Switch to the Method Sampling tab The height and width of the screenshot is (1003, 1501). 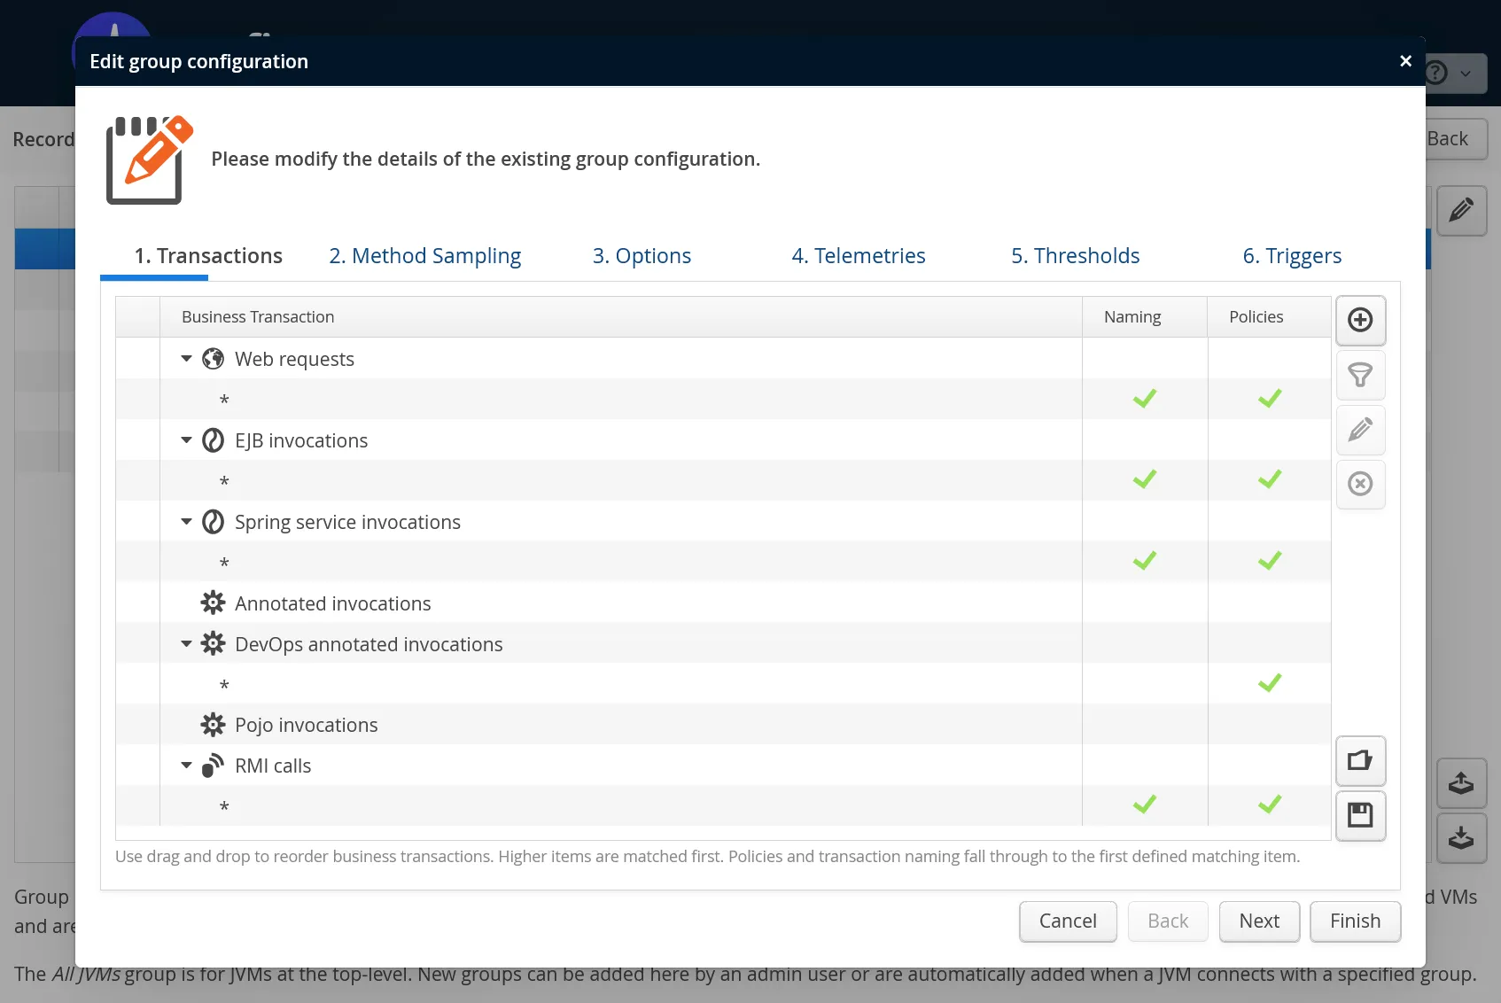424,256
